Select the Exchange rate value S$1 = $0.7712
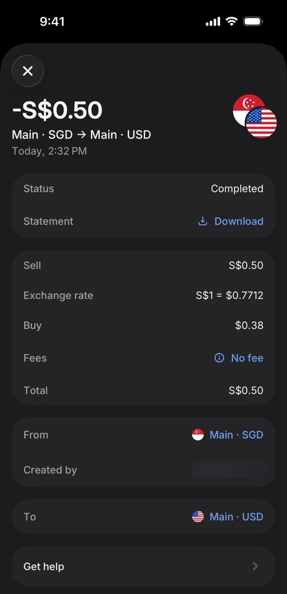Screen dimensions: 287x594 point(230,296)
